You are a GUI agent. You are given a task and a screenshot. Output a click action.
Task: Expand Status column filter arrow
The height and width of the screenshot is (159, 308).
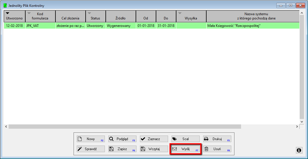(x=89, y=13)
